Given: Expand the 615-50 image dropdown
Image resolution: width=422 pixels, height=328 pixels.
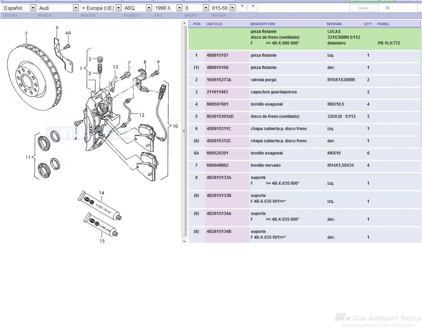Looking at the screenshot, I should [x=223, y=8].
